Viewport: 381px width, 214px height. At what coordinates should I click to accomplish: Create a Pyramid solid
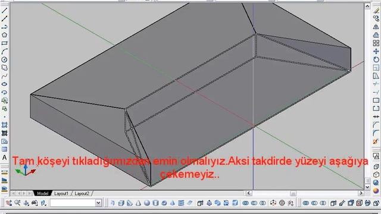coord(173,203)
